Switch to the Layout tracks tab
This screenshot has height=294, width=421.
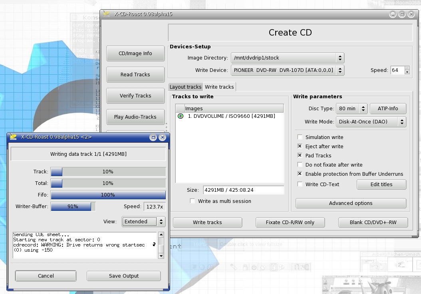coord(185,87)
